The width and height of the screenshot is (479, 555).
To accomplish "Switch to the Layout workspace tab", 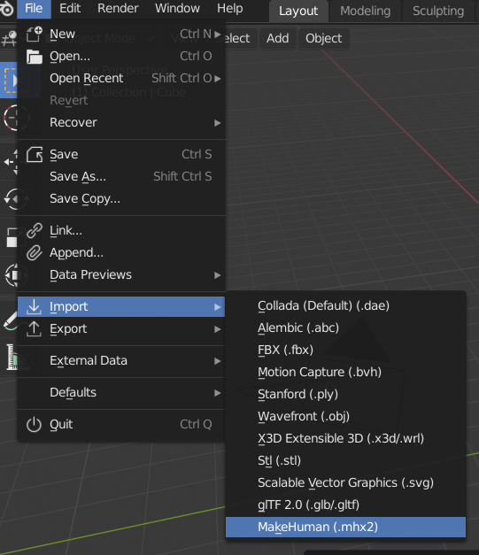I will [298, 11].
